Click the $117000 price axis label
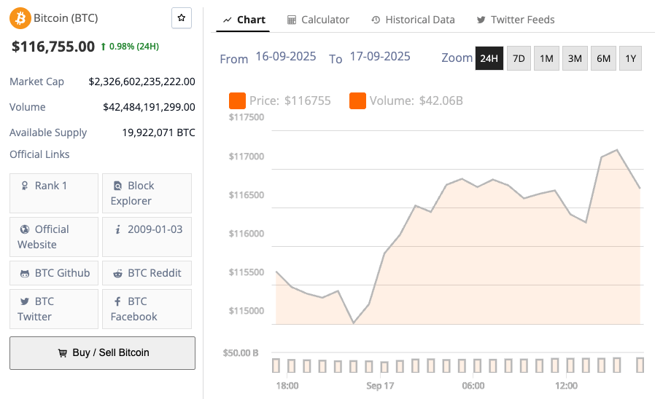This screenshot has height=399, width=663. click(246, 157)
